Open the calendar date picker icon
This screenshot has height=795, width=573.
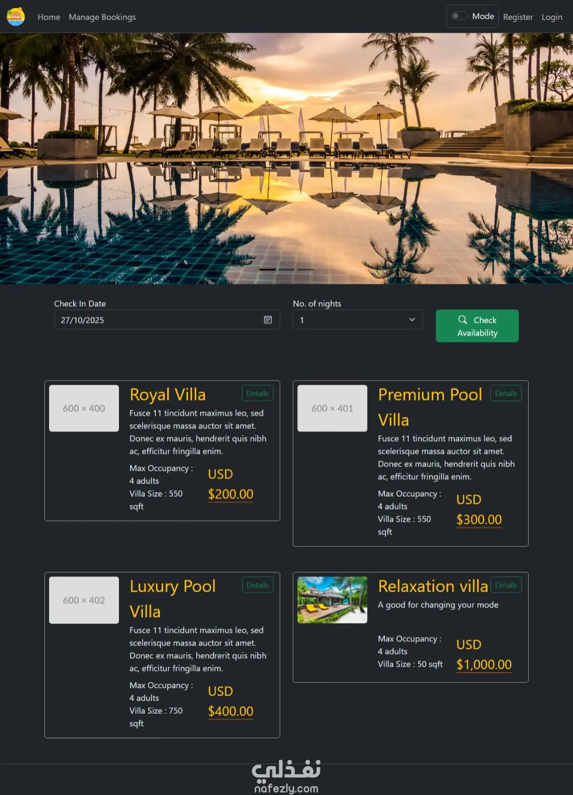pos(268,320)
